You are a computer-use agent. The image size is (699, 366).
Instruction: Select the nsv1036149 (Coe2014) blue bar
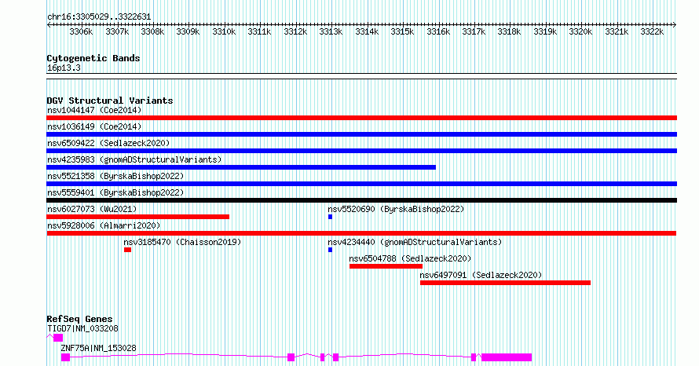361,134
